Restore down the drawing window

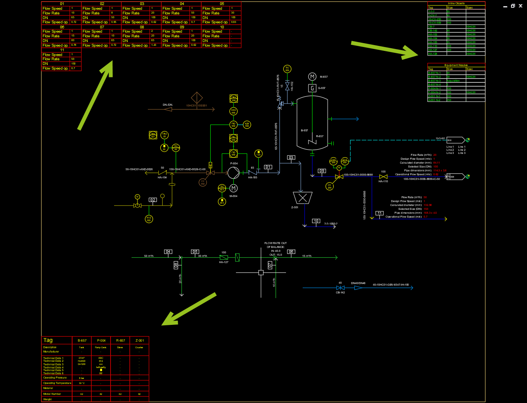(x=513, y=6)
